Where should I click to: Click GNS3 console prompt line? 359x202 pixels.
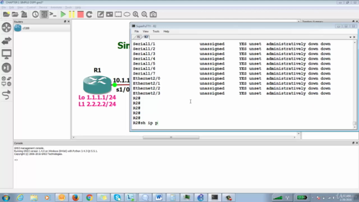[x=16, y=160]
